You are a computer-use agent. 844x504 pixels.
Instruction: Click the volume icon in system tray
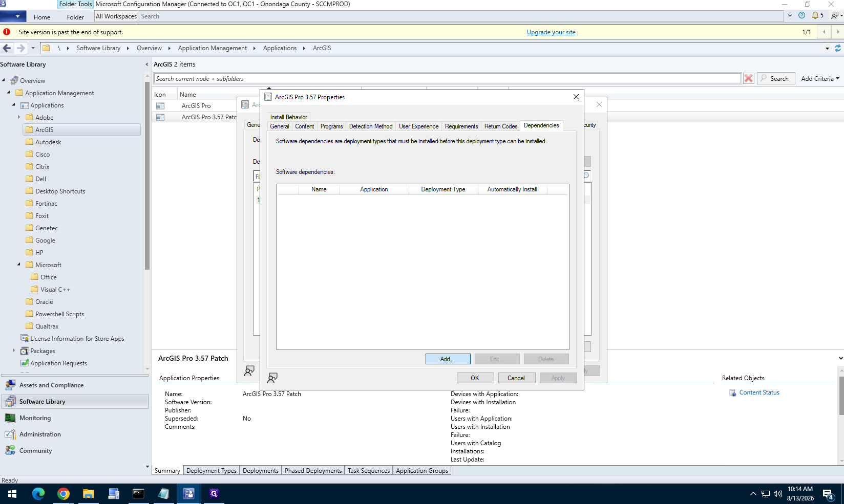(778, 494)
